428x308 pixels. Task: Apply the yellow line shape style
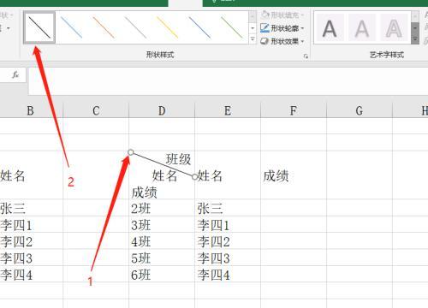tap(168, 27)
